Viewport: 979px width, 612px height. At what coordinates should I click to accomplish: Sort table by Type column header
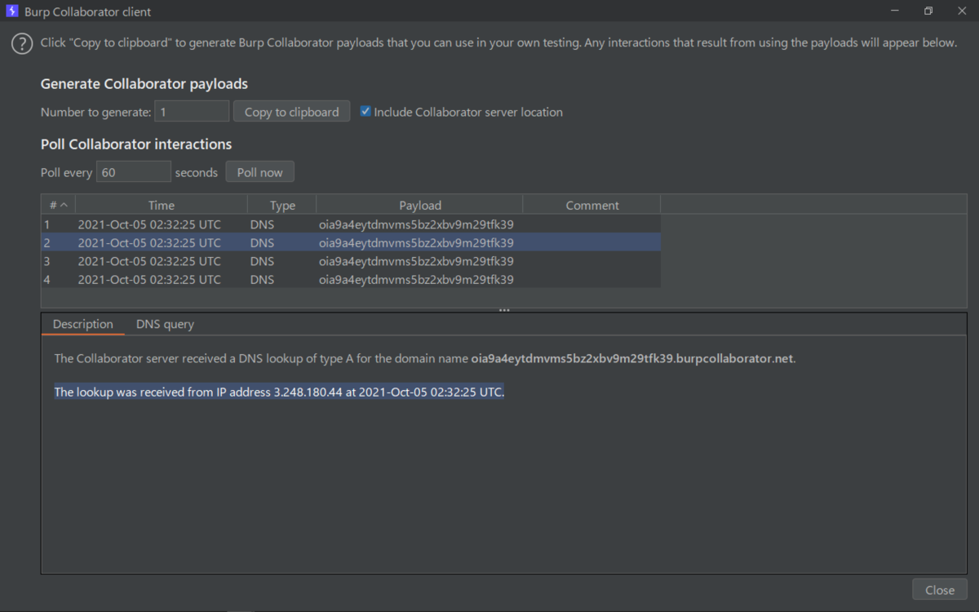282,205
